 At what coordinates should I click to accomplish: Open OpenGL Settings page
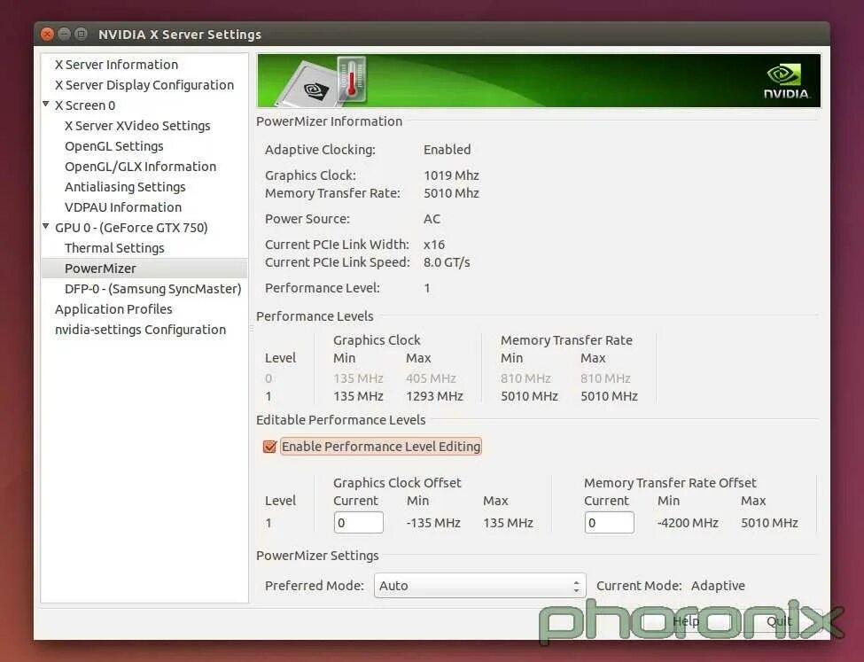pyautogui.click(x=114, y=146)
